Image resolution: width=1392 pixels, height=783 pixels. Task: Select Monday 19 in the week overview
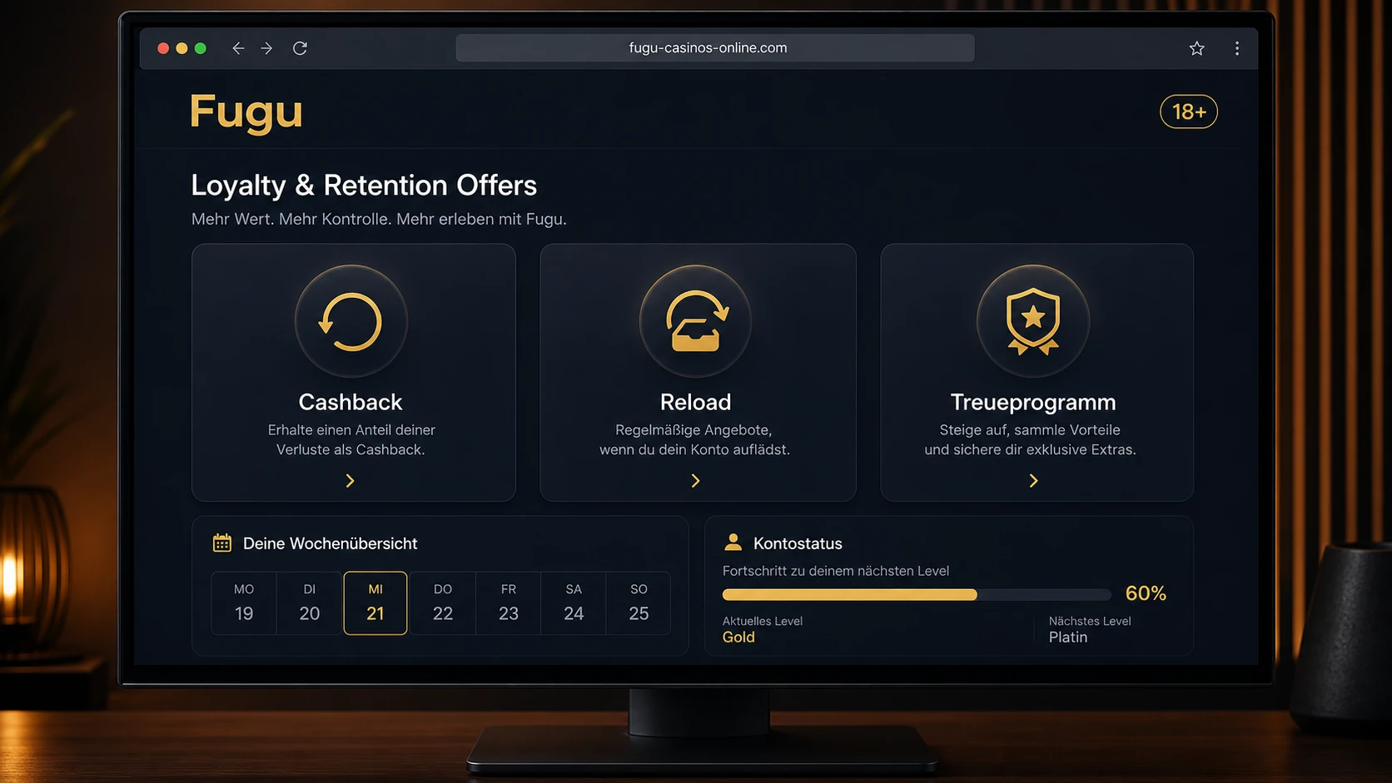click(244, 603)
